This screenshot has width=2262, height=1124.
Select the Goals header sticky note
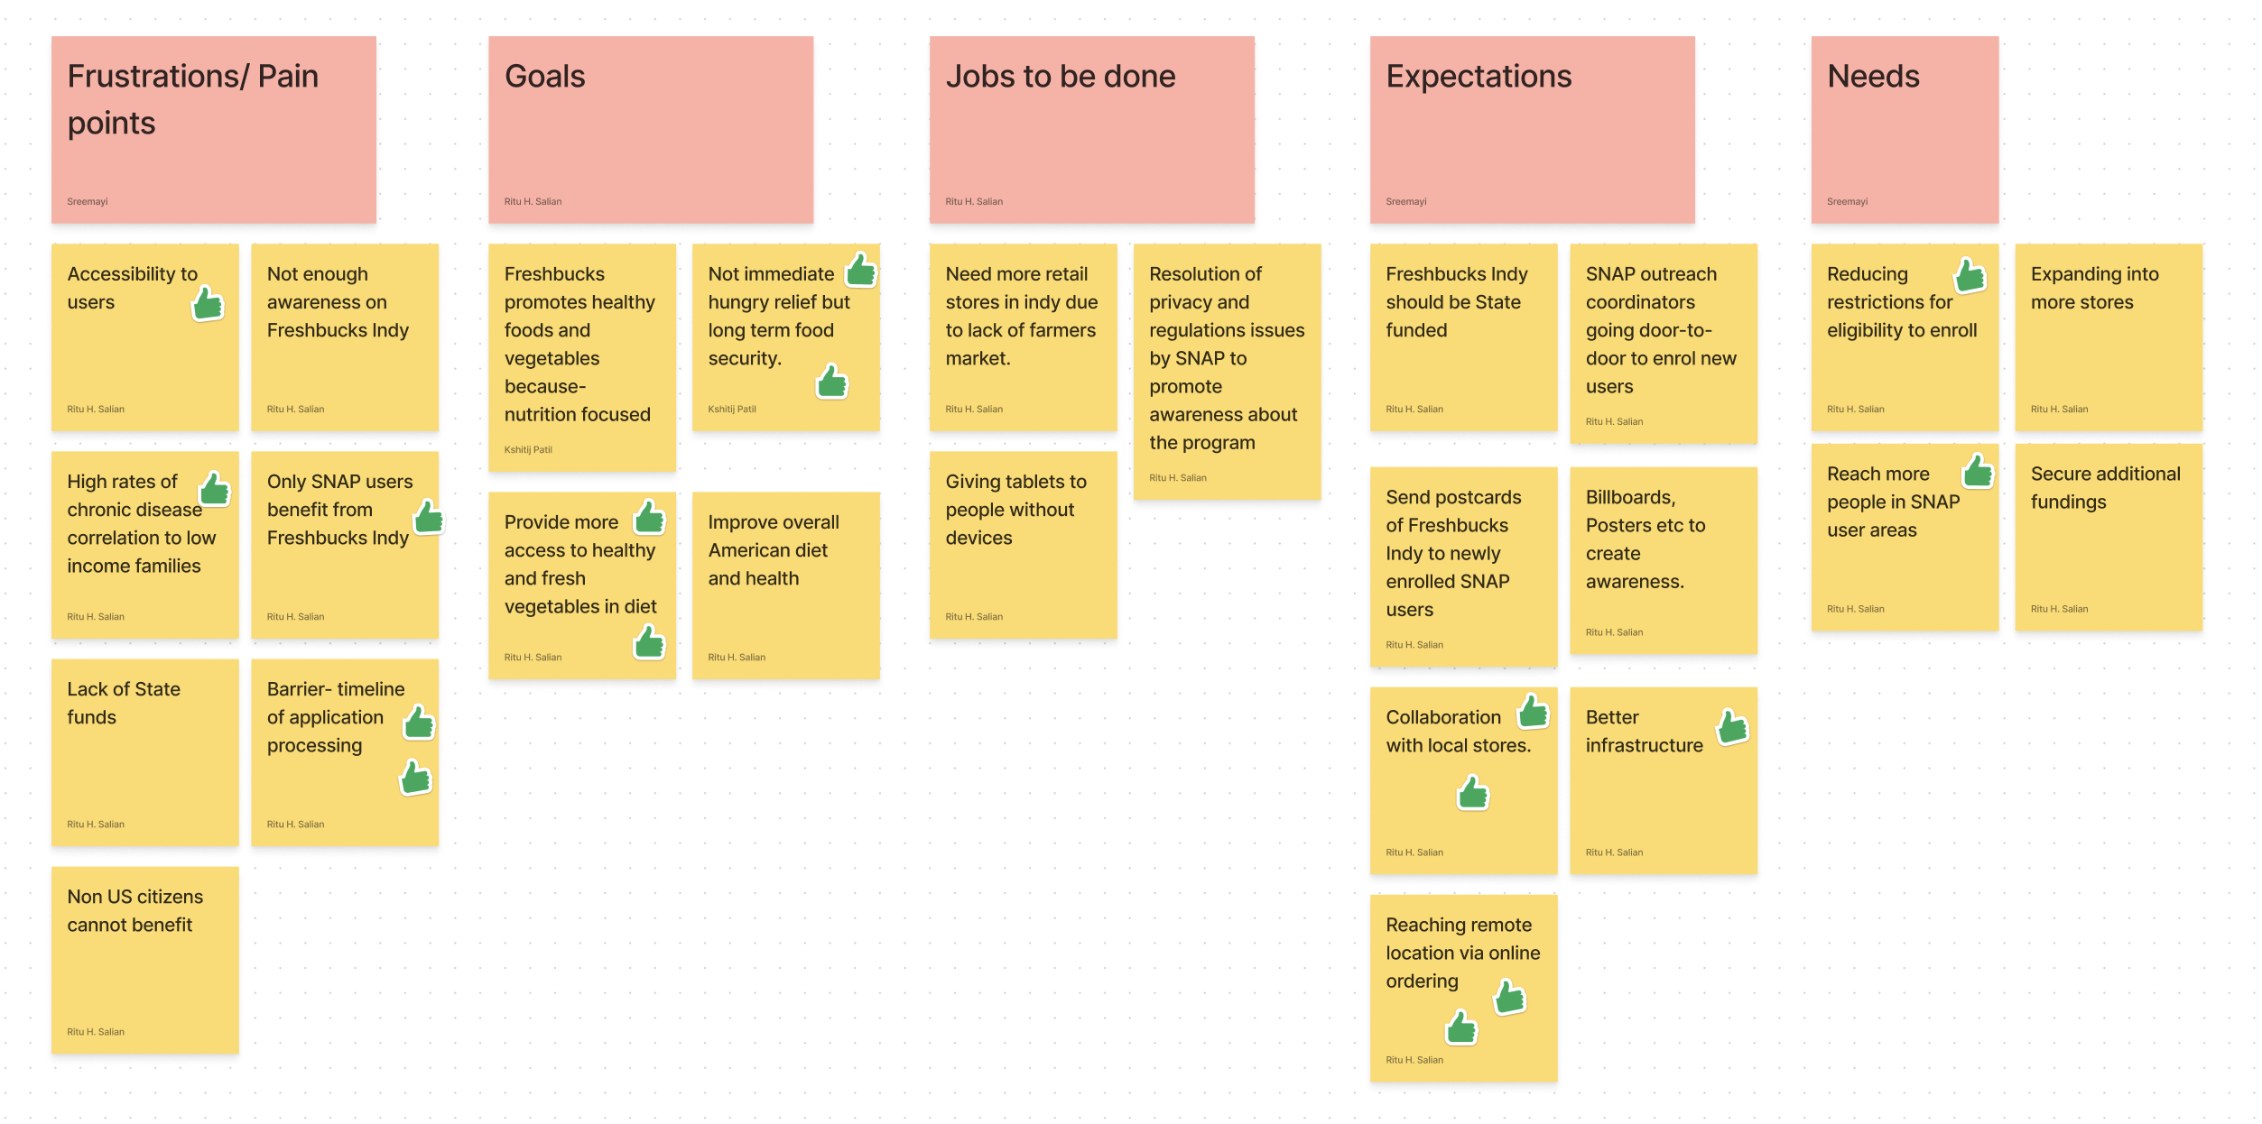click(651, 130)
